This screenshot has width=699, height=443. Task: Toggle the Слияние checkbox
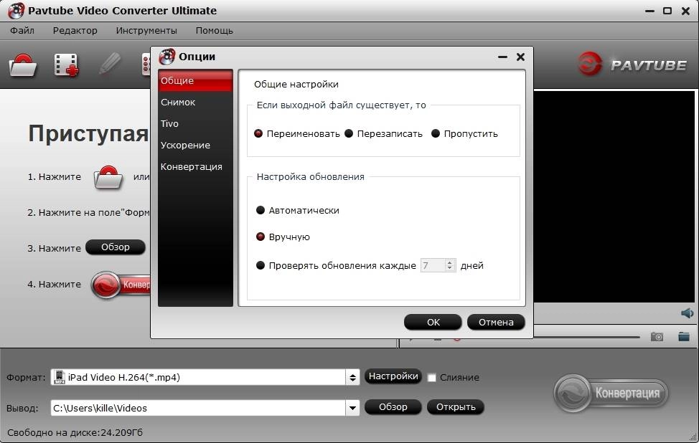coord(431,378)
